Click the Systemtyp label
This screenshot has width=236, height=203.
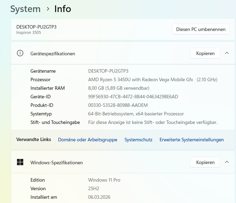click(x=41, y=114)
